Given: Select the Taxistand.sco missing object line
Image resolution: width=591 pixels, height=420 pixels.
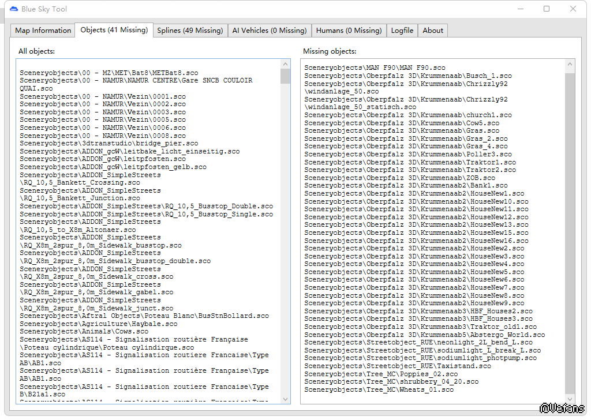Looking at the screenshot, I should (x=398, y=366).
